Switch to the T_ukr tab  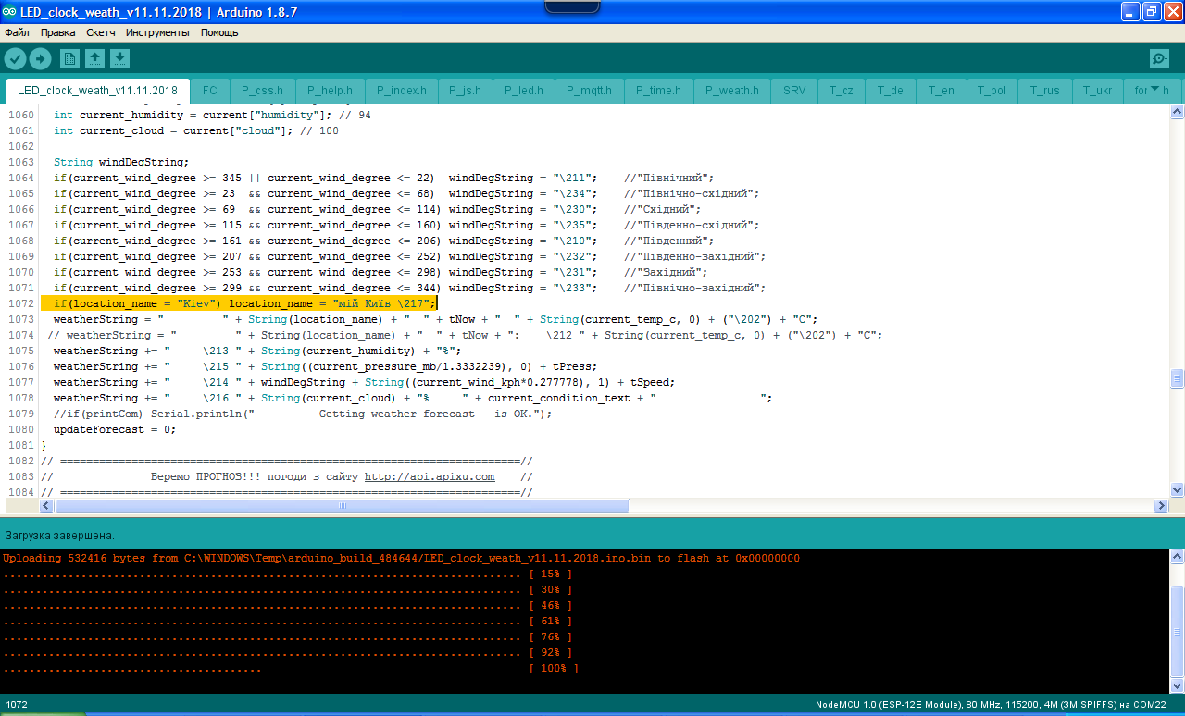(1097, 91)
